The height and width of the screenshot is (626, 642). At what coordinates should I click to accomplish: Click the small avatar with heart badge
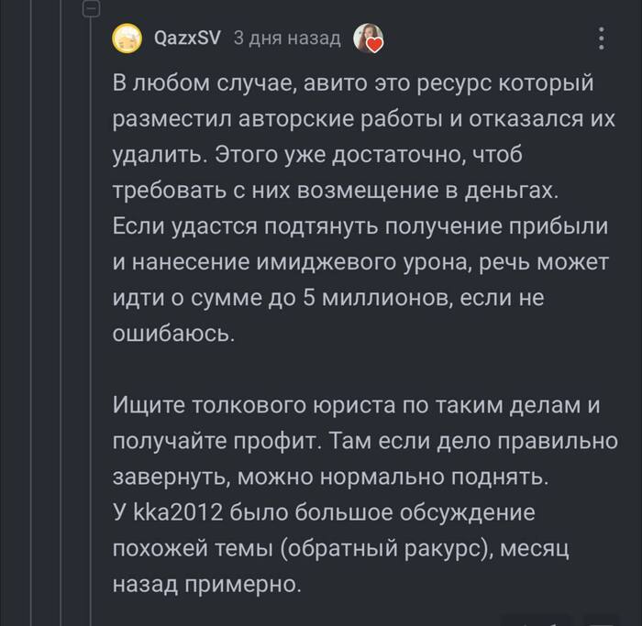tap(369, 38)
